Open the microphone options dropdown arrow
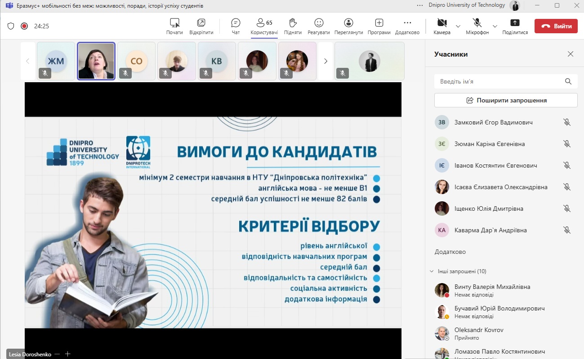The image size is (584, 359). pos(495,26)
